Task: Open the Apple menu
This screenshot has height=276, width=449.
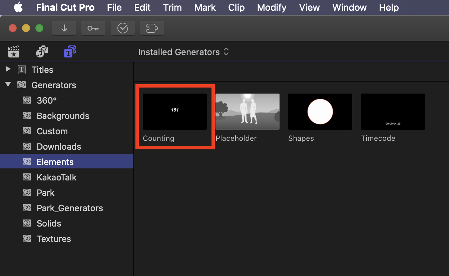Action: coord(18,7)
